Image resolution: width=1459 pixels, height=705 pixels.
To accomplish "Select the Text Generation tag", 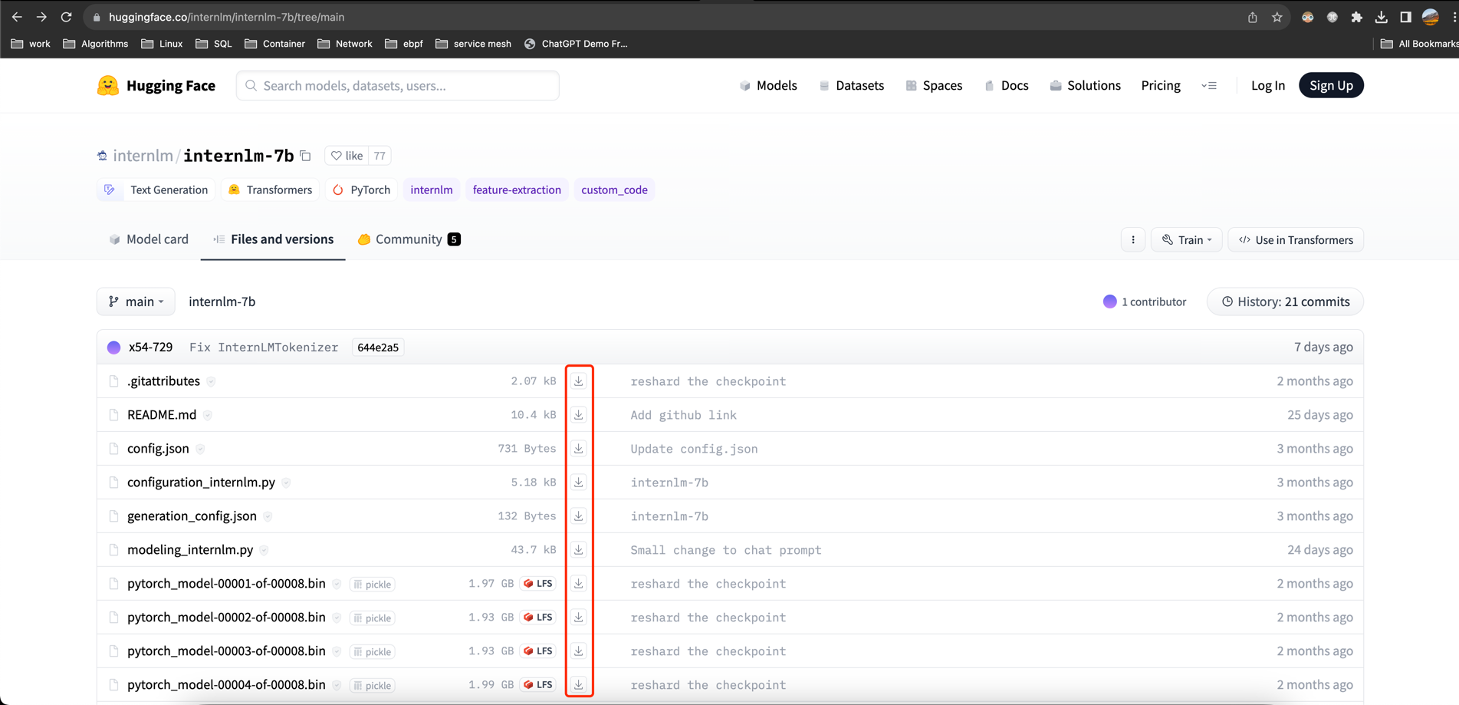I will click(x=156, y=189).
